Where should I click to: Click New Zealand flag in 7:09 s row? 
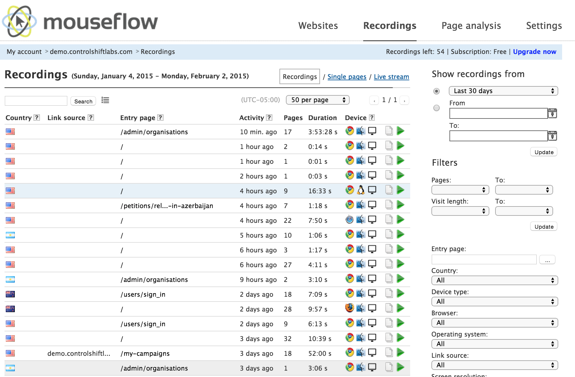(x=10, y=294)
